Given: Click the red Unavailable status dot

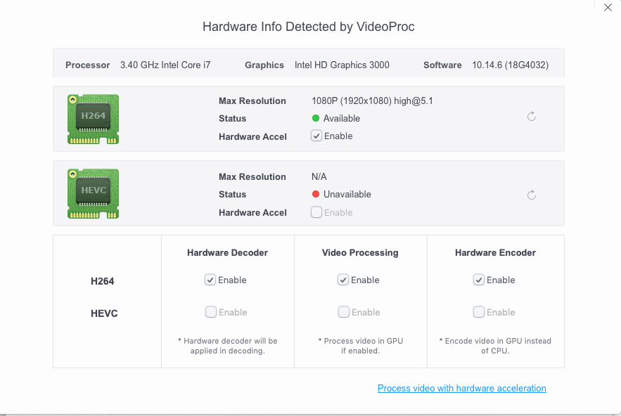Looking at the screenshot, I should pos(316,194).
